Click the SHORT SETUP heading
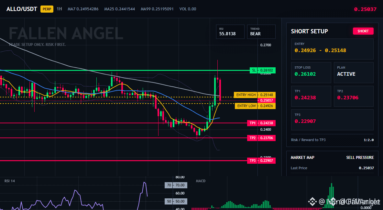 pos(309,31)
